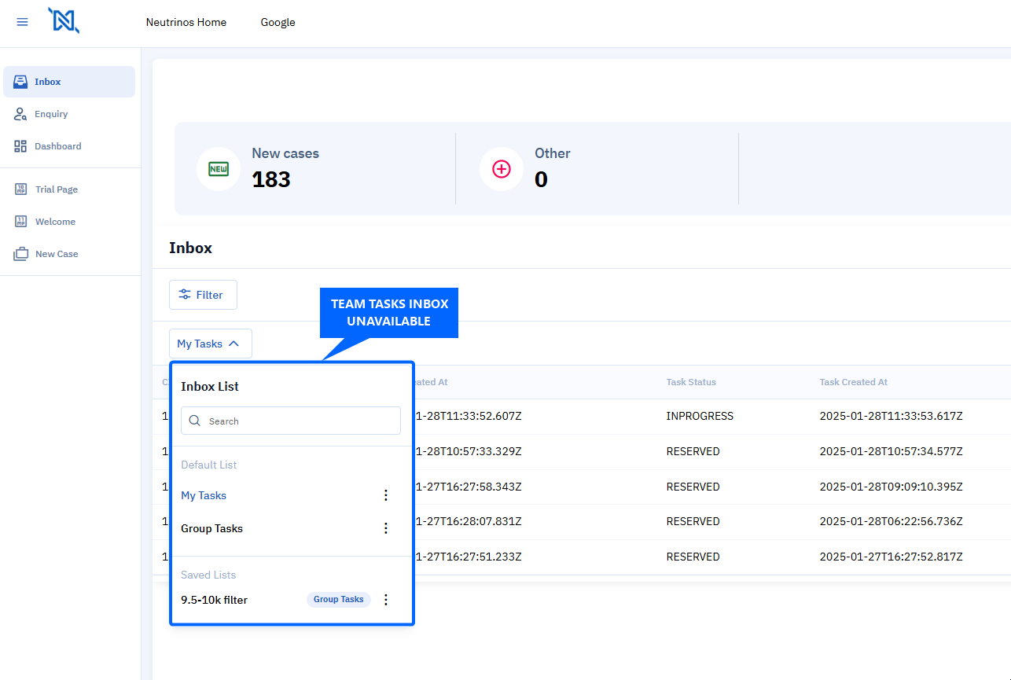Open the three-dot menu for Group Tasks
This screenshot has width=1011, height=680.
coord(385,528)
